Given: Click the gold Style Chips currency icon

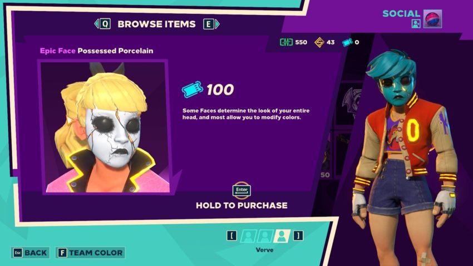Looking at the screenshot, I should click(319, 42).
